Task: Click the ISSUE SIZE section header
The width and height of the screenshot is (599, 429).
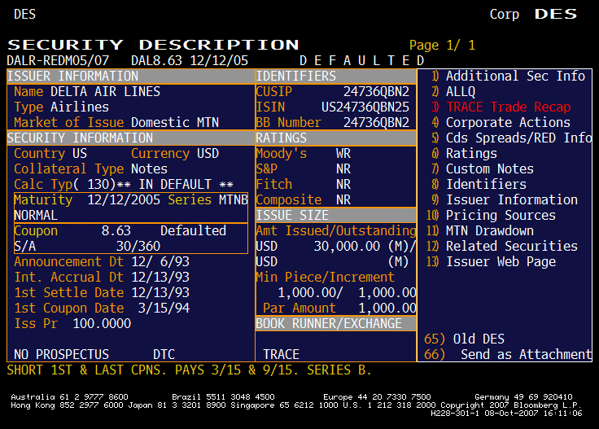Action: coord(336,216)
